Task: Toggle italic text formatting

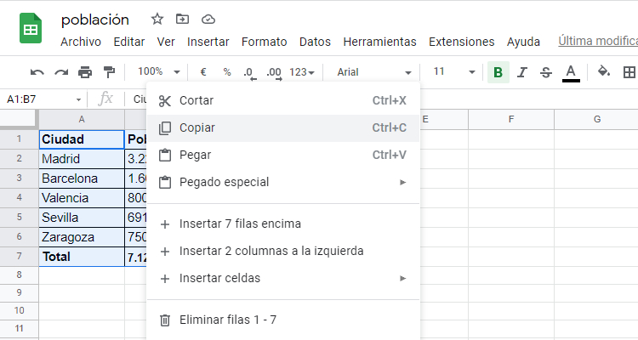Action: [x=522, y=72]
